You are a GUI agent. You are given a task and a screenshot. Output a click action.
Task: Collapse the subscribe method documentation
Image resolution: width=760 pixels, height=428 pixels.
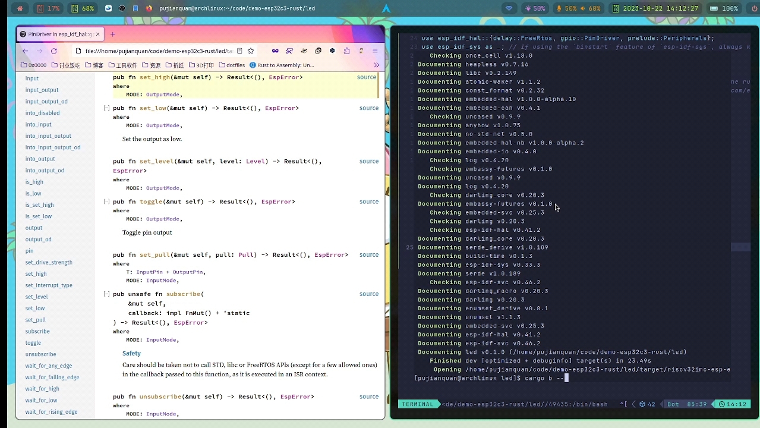point(106,294)
